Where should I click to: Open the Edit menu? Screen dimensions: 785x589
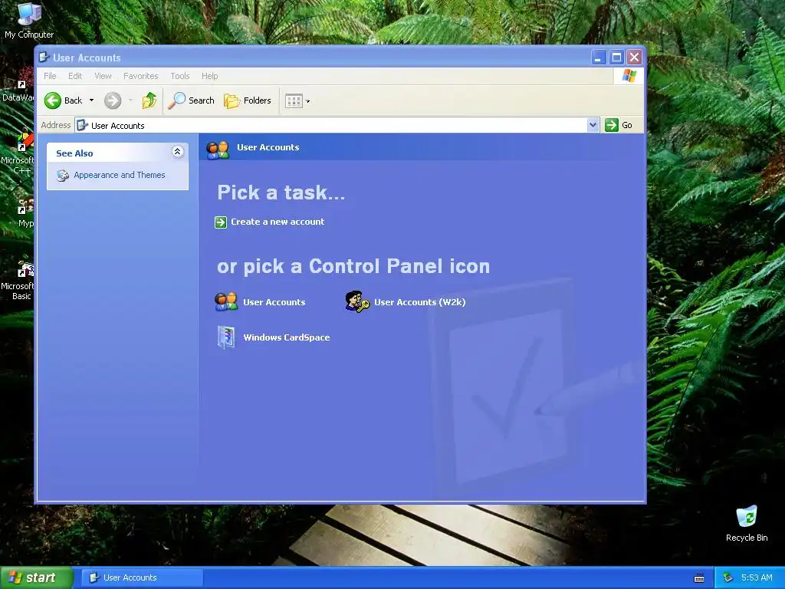coord(75,76)
